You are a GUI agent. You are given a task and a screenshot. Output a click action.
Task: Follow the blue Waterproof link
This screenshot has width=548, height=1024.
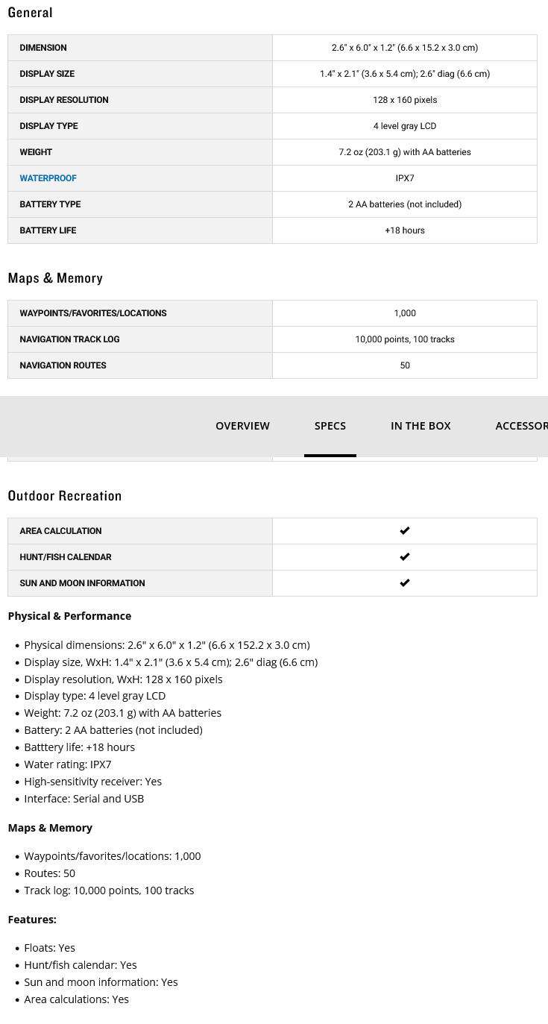(x=48, y=178)
